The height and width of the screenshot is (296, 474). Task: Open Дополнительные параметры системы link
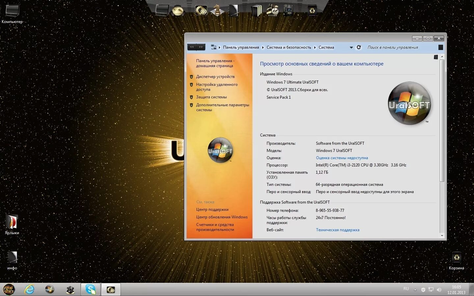[x=223, y=107]
